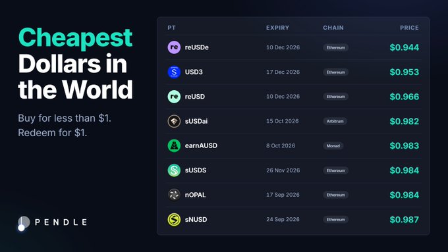This screenshot has height=252, width=448.
Task: Click the 'Redeem for $1.' text
Action: [53, 133]
